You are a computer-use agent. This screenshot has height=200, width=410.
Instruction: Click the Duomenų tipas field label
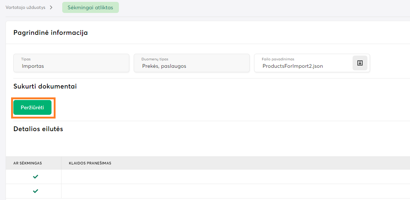click(x=155, y=59)
